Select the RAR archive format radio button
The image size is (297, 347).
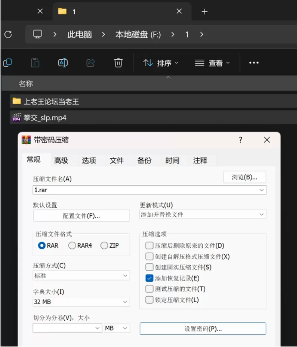point(42,246)
